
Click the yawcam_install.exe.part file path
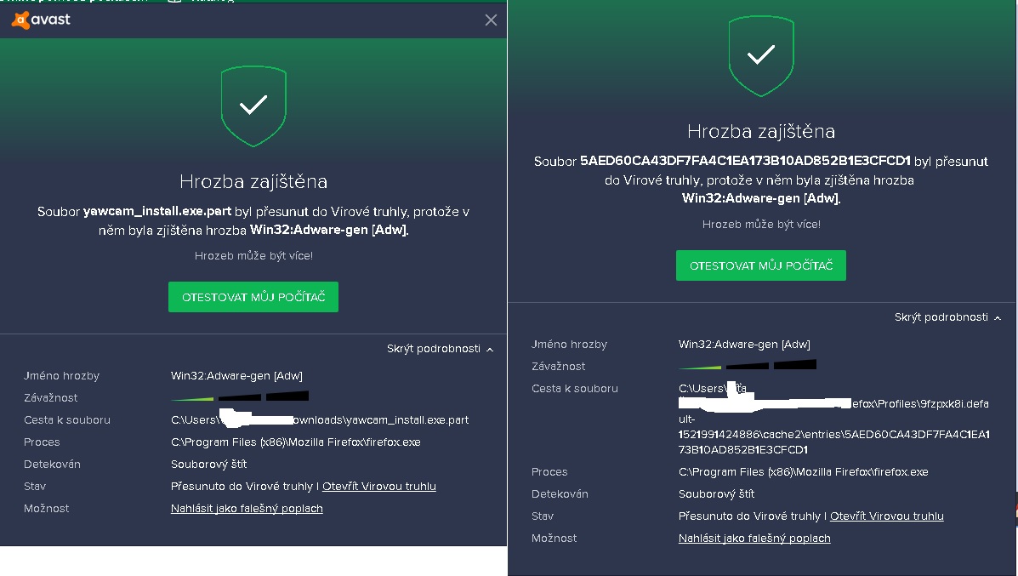[320, 420]
